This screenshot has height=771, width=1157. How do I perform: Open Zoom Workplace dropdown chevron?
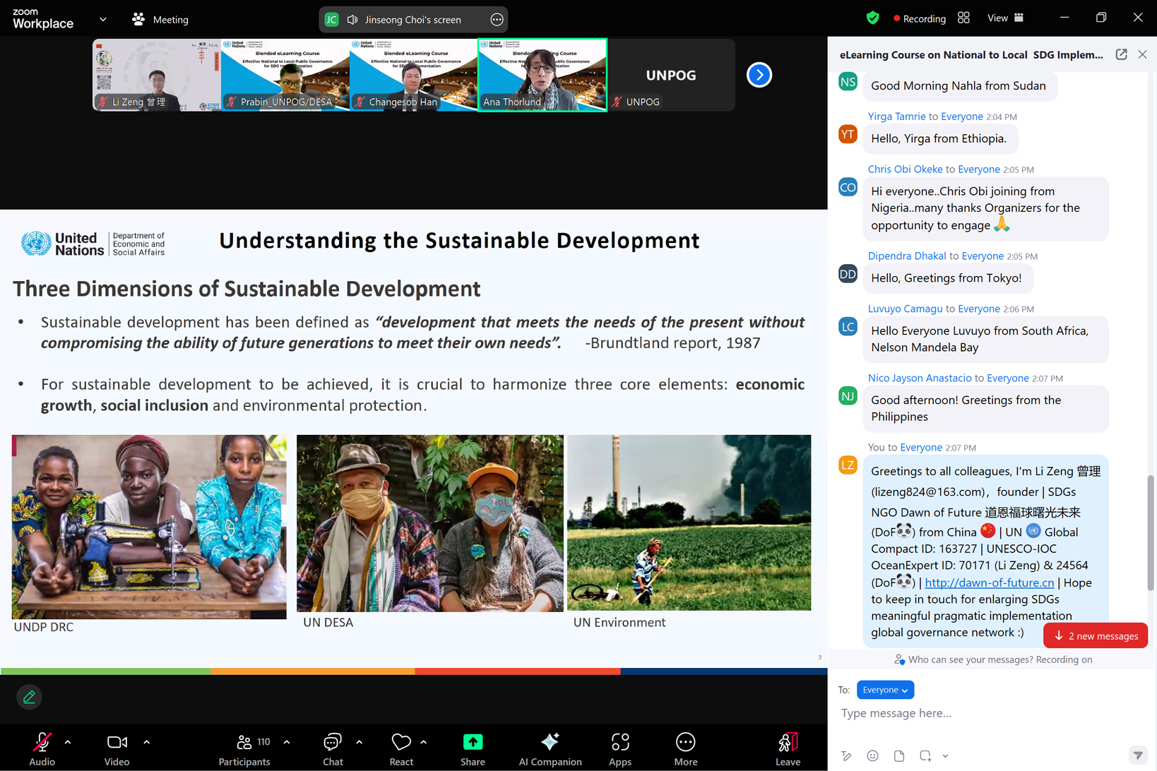[x=103, y=19]
